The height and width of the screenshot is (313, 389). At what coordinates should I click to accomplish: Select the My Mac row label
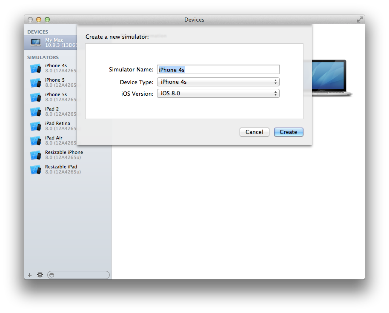click(54, 40)
